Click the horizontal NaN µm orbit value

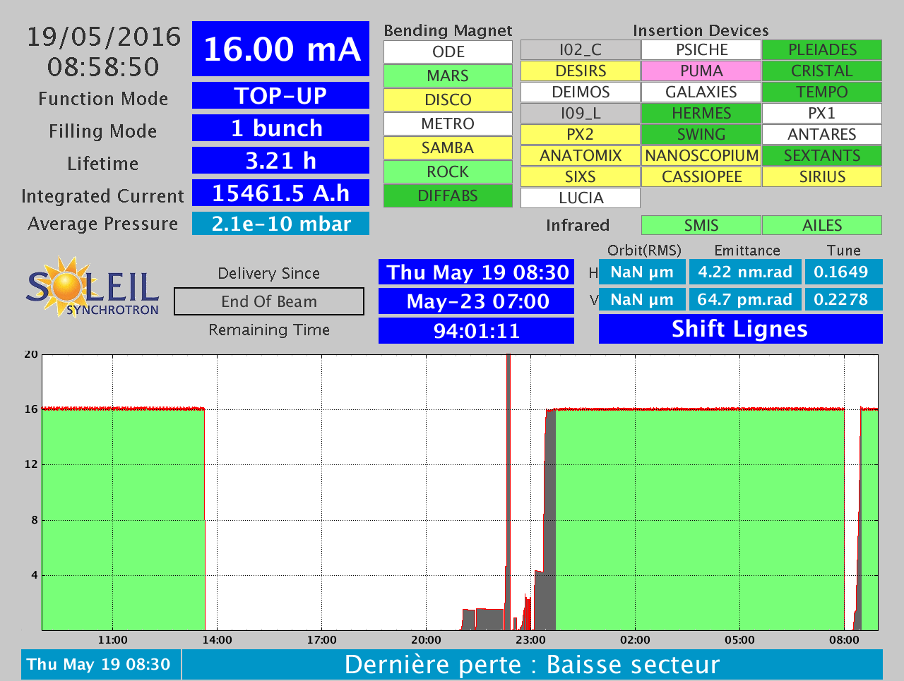pos(642,272)
